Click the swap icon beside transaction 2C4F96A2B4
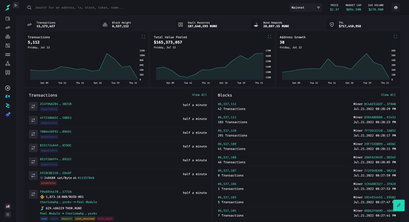 tap(33, 106)
